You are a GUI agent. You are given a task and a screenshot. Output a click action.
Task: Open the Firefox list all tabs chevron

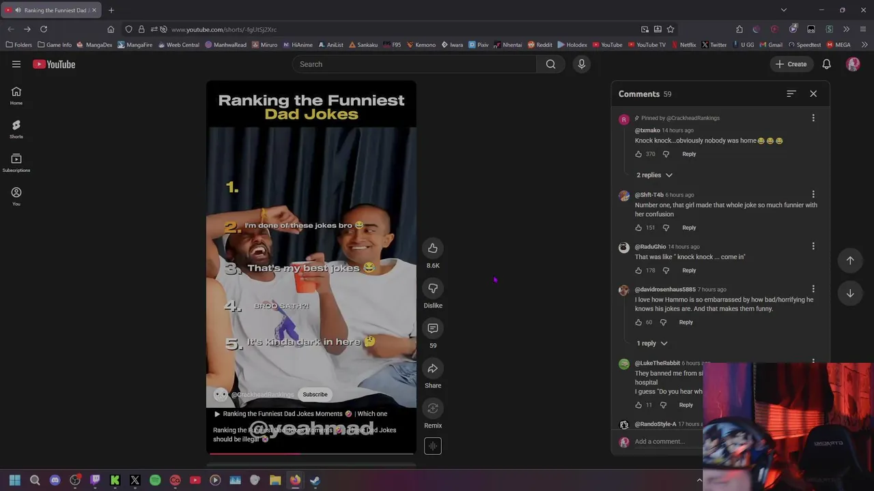pyautogui.click(x=784, y=10)
